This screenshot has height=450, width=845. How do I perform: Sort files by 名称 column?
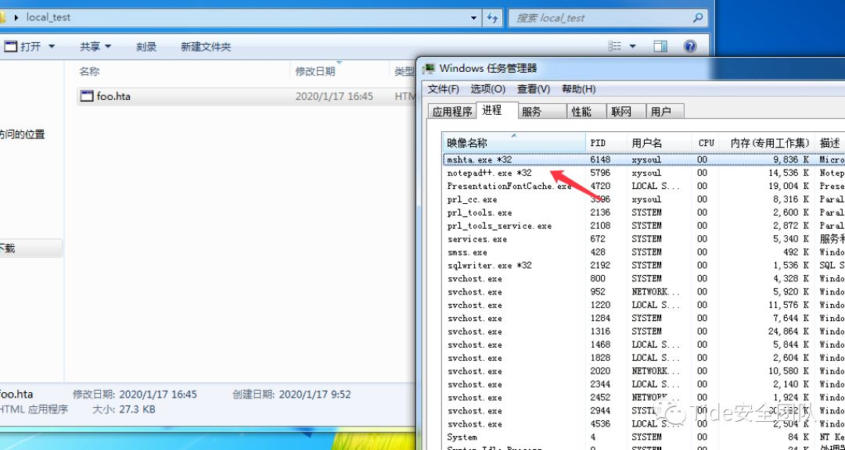(x=89, y=71)
